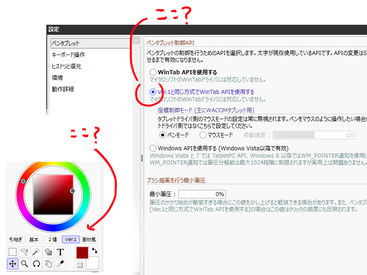The width and height of the screenshot is (367, 275).
Task: Click the 最小筆圧 percentage input field
Action: pos(202,194)
